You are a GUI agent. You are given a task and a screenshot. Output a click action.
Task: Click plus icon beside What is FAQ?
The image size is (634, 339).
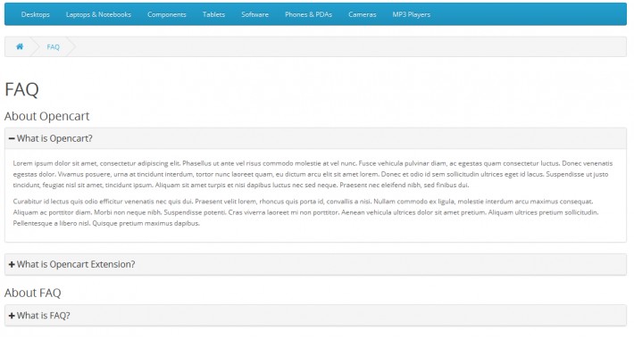coord(12,316)
